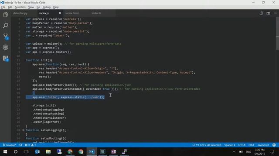Open the Search view in activity bar
The width and height of the screenshot is (279, 156).
6,26
